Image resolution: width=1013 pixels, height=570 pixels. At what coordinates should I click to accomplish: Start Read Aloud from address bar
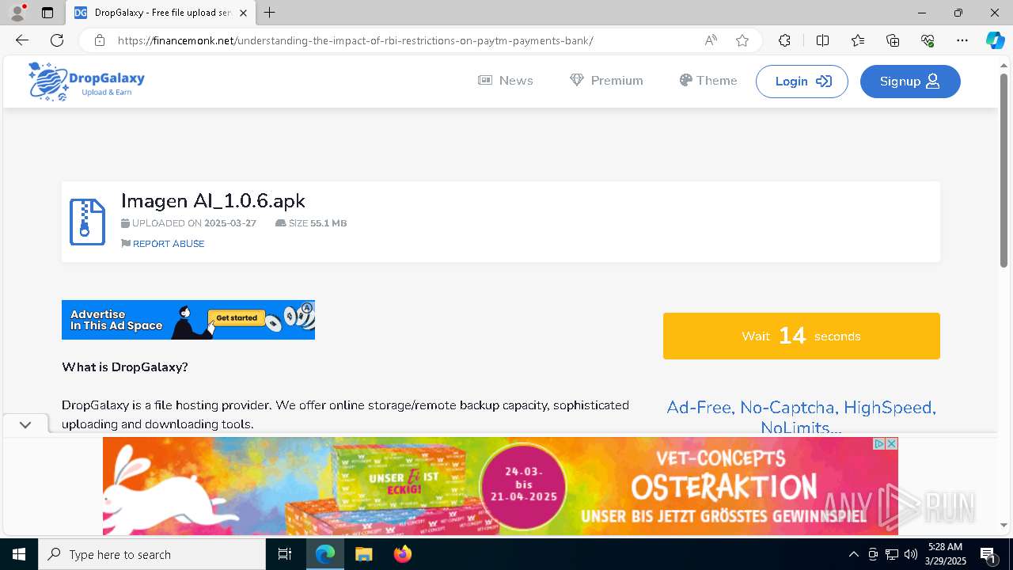click(711, 40)
